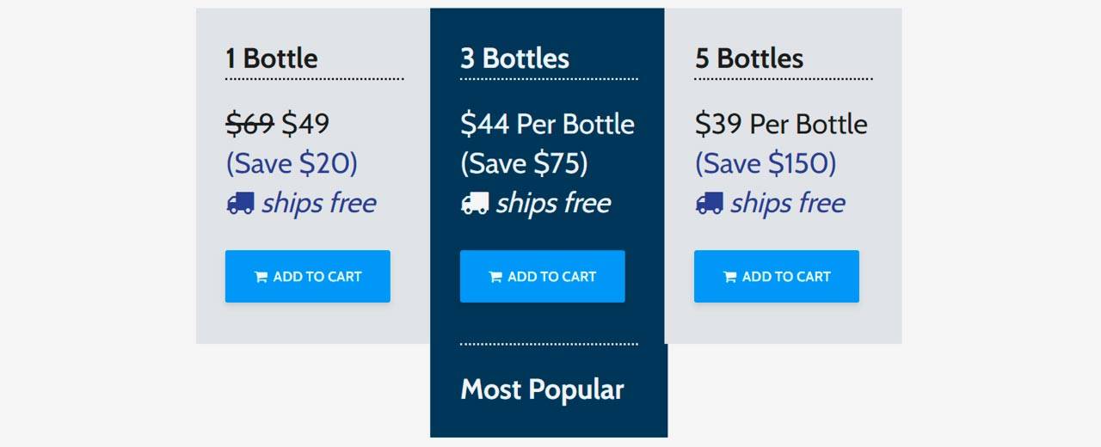This screenshot has height=447, width=1101.
Task: Click the (Save $75) text
Action: click(524, 163)
